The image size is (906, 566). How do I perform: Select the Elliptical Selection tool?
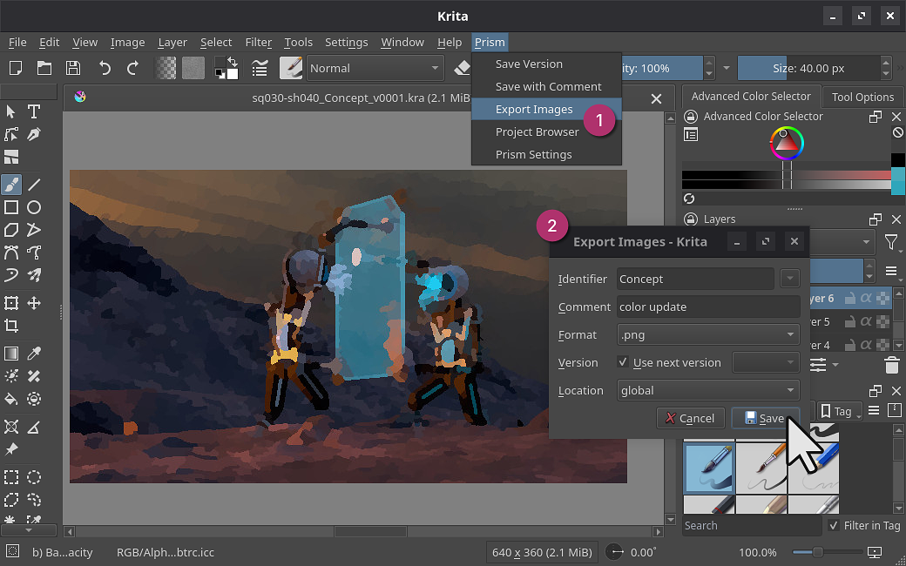tap(34, 477)
